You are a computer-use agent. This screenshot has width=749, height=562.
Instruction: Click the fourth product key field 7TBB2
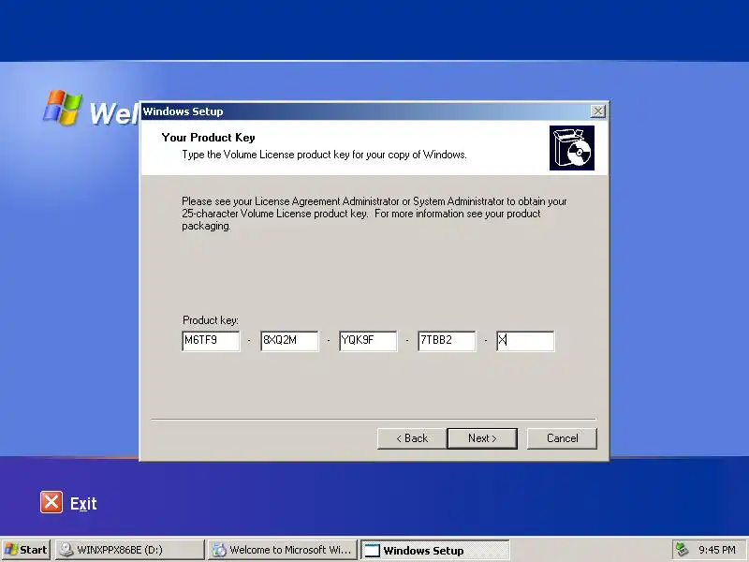click(x=447, y=341)
